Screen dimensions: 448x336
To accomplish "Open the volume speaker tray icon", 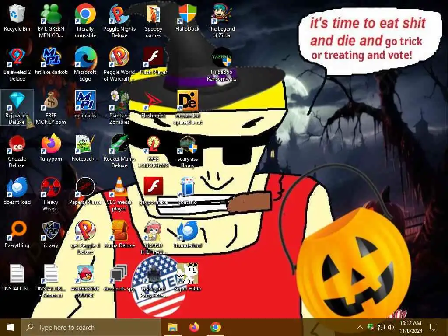I will tap(391, 327).
